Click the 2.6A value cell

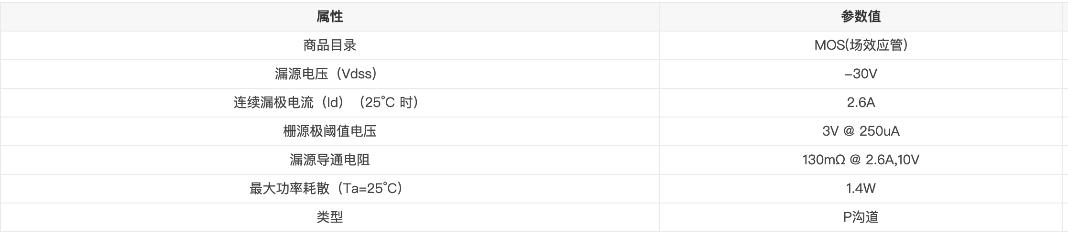click(861, 103)
